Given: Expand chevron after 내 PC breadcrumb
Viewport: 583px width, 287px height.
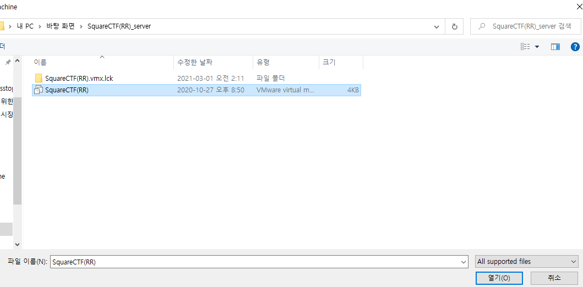Looking at the screenshot, I should tap(40, 26).
